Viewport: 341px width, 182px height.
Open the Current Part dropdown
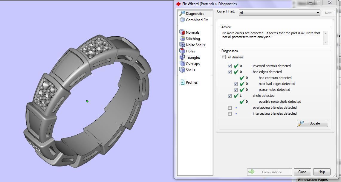click(279, 13)
